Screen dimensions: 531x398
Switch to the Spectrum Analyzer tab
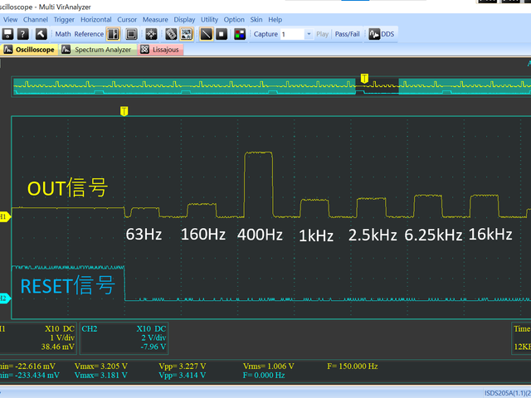tap(97, 50)
